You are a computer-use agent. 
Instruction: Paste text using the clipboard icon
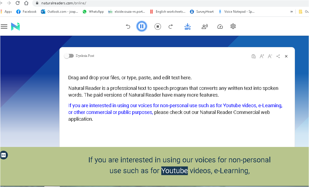pyautogui.click(x=254, y=56)
